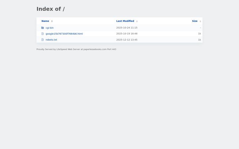Click the cgi-bin folder icon
Viewport: 239px width, 149px height.
tap(42, 28)
